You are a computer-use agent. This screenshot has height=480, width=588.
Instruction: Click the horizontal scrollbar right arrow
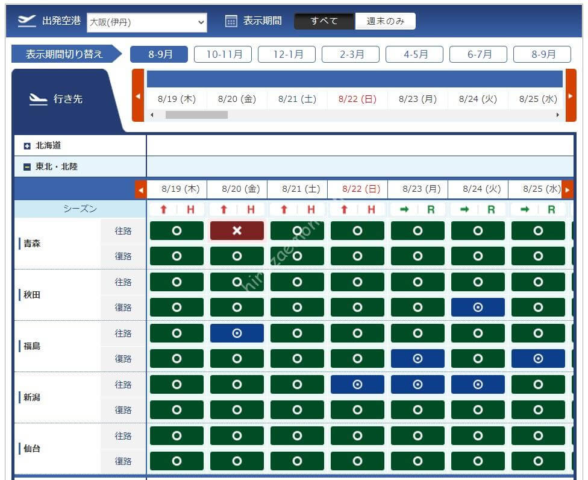[558, 115]
